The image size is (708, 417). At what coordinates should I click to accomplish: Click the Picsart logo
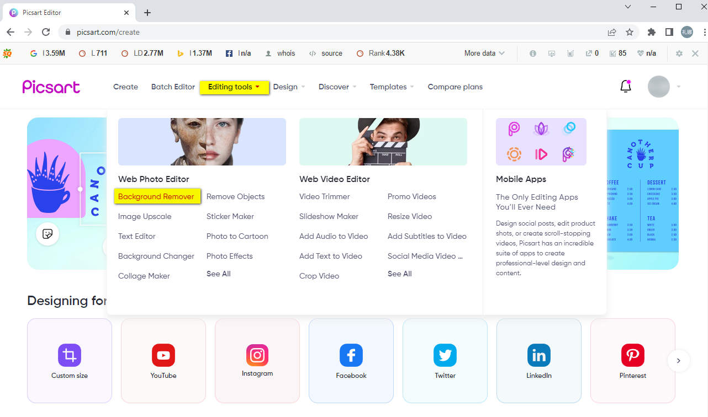(51, 87)
